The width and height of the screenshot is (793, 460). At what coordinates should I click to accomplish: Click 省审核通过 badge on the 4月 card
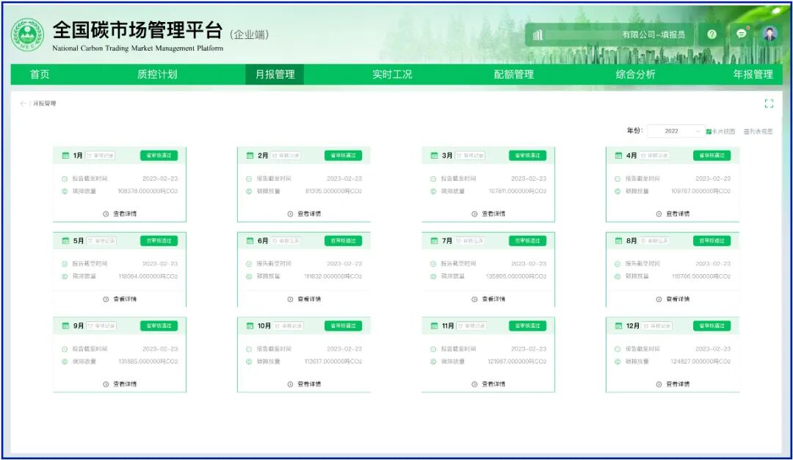711,155
